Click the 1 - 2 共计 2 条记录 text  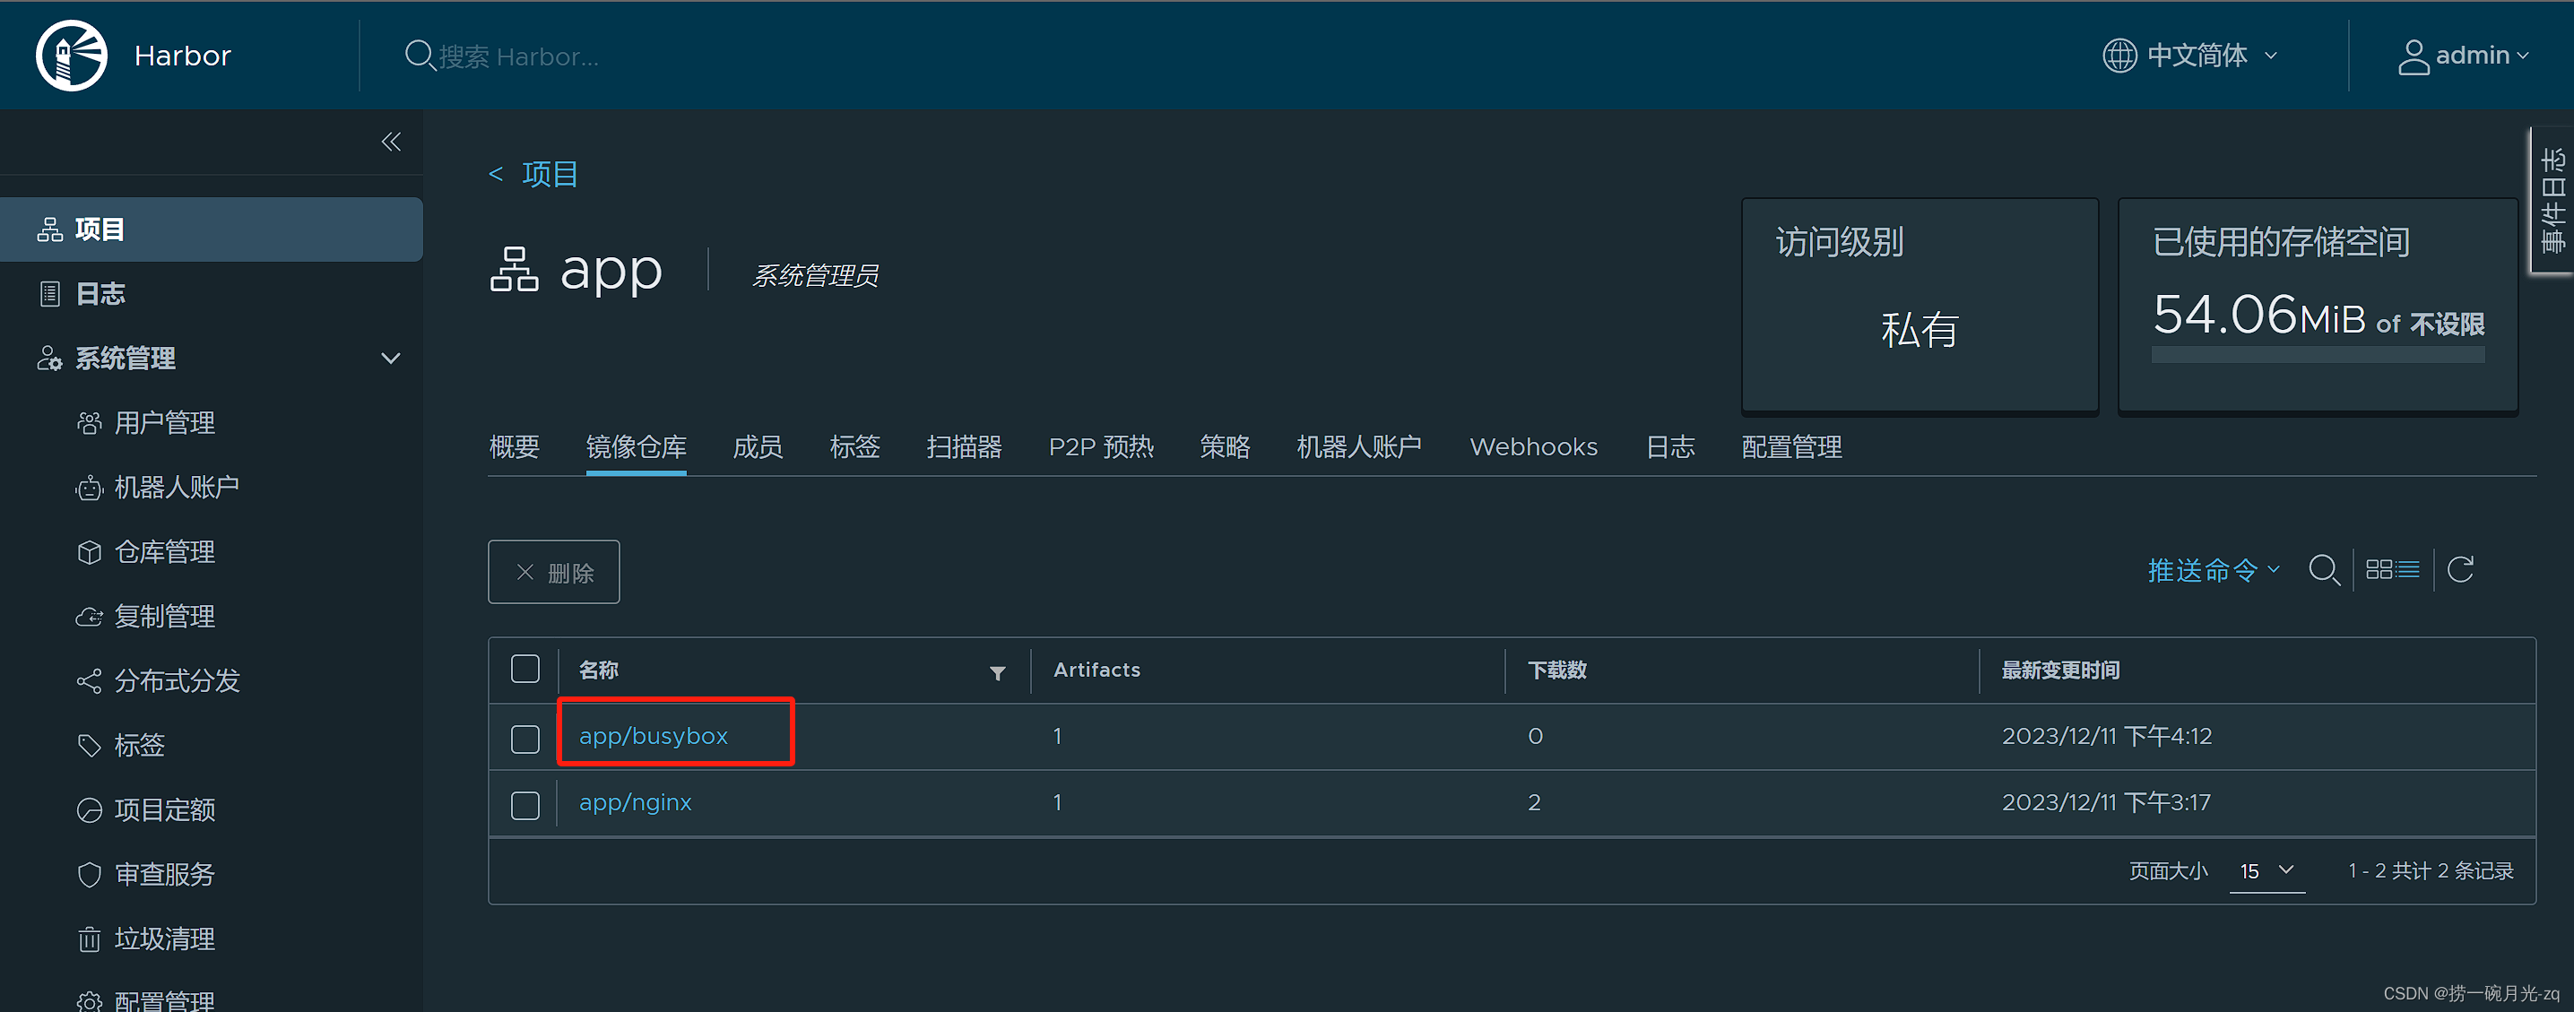pos(2431,871)
